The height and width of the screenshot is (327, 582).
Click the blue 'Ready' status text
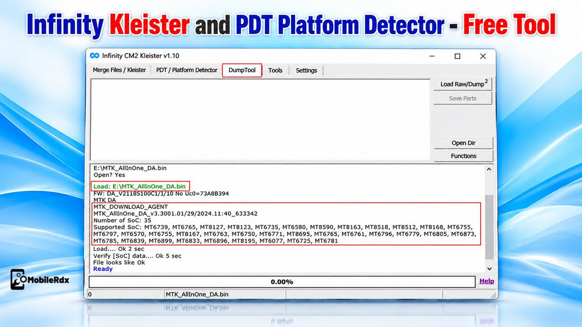[103, 269]
